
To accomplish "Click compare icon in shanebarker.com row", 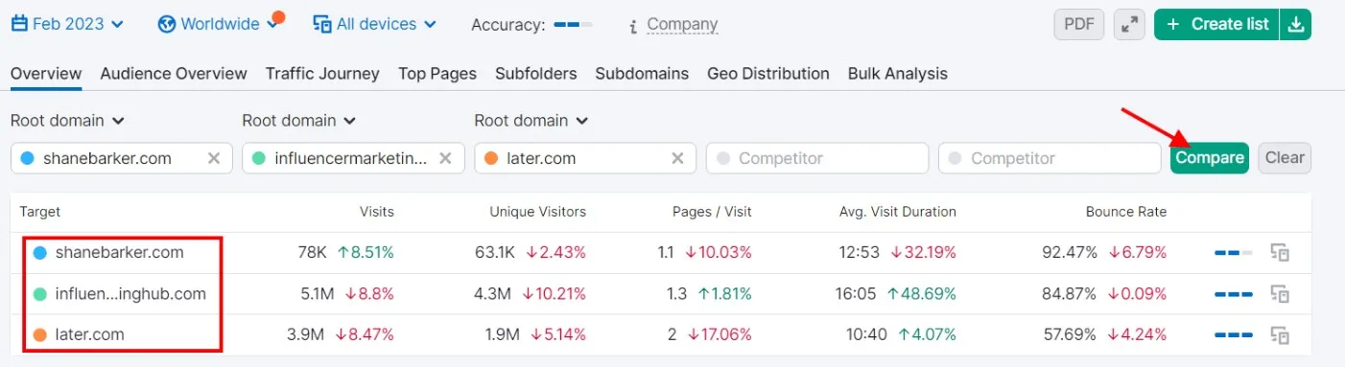I will tap(1279, 253).
